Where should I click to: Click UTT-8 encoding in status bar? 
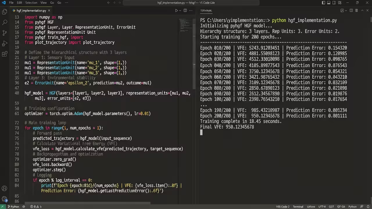[x=322, y=207]
